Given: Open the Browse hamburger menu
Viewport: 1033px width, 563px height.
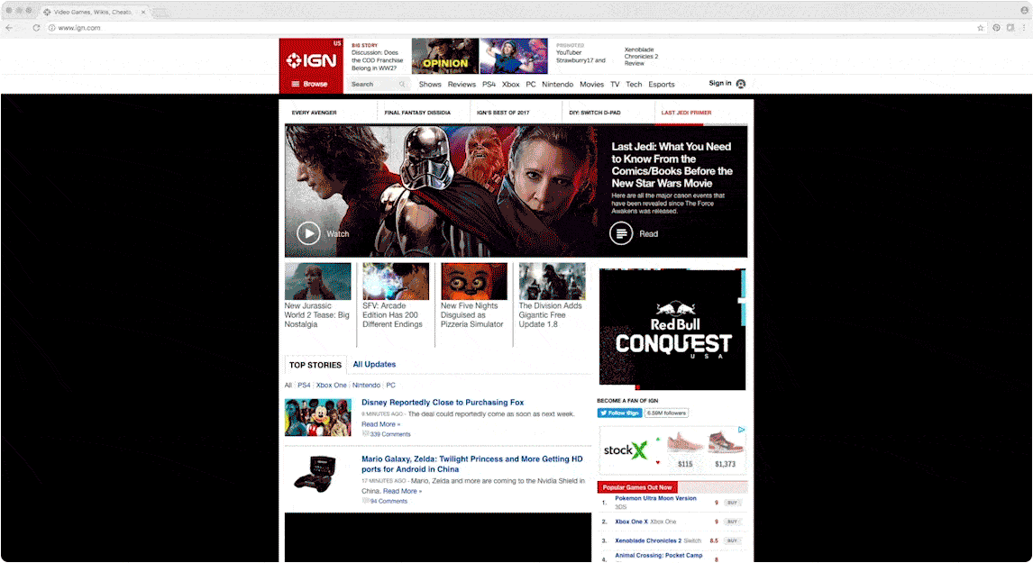Looking at the screenshot, I should point(310,85).
